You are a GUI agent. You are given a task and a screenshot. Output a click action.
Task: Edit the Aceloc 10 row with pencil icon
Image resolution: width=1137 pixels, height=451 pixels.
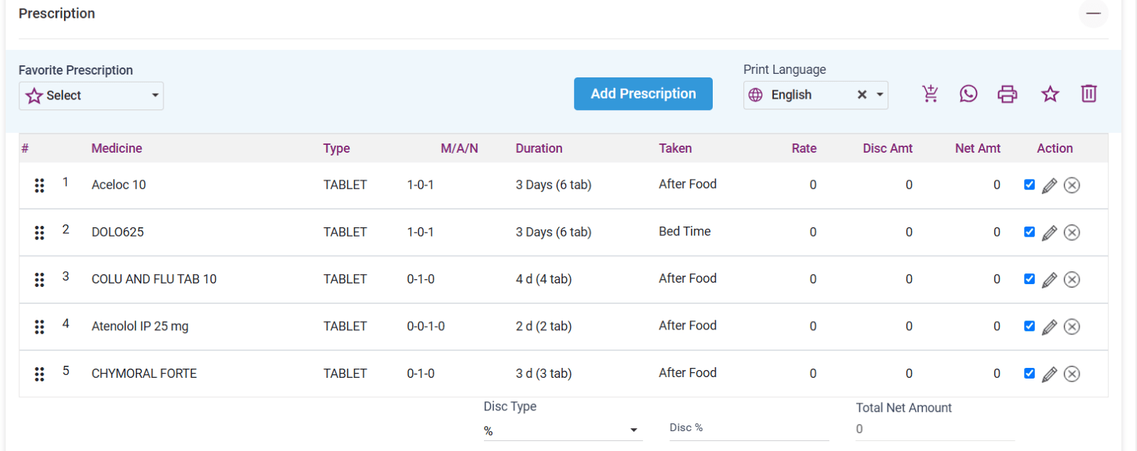click(1050, 185)
